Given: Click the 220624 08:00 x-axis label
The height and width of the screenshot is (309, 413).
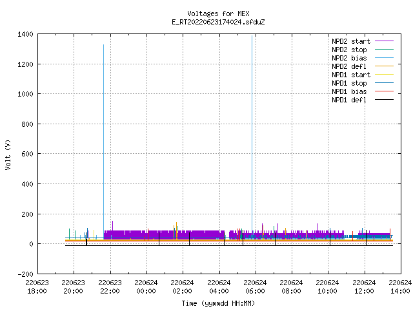Looking at the screenshot, I should coord(291,287).
